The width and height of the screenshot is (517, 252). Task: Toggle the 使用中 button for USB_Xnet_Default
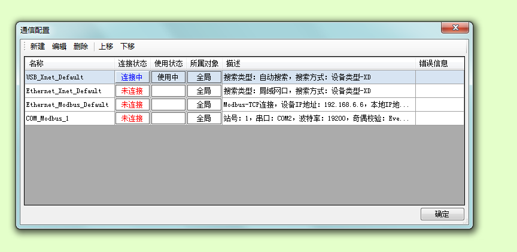[x=168, y=77]
